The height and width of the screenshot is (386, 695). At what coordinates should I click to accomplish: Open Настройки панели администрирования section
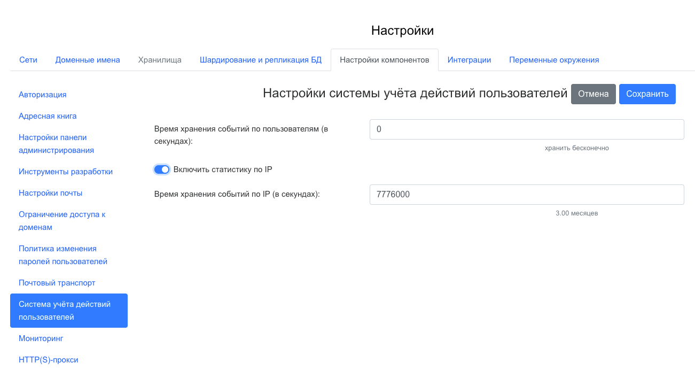click(x=56, y=144)
